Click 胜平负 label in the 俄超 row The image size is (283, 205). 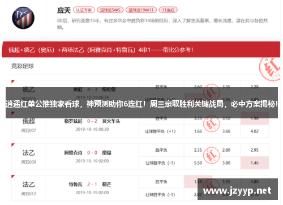[x=161, y=118]
